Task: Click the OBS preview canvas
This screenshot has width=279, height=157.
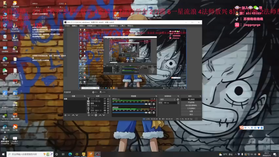Action: click(x=133, y=59)
